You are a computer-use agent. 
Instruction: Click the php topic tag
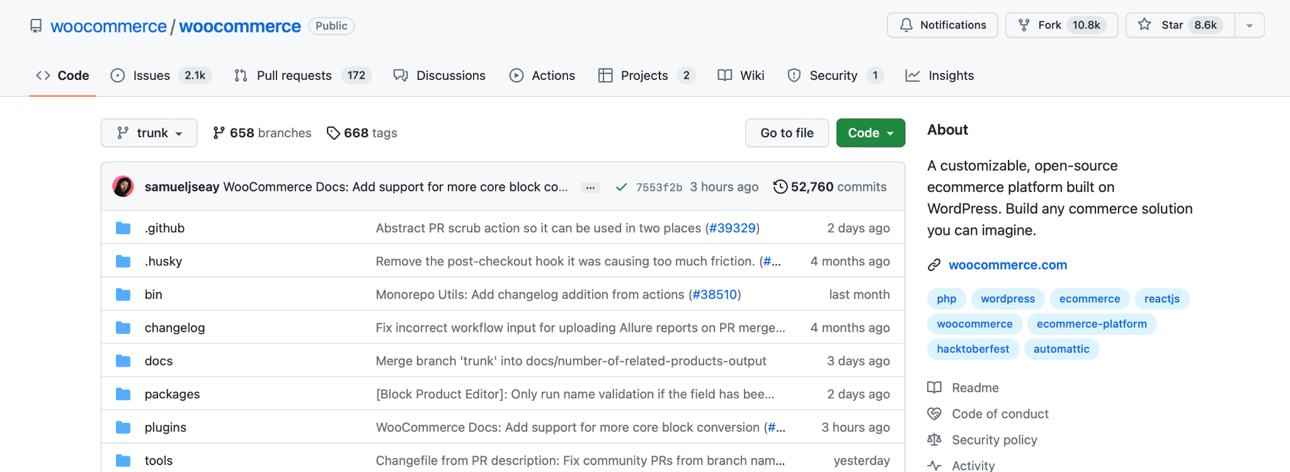947,299
